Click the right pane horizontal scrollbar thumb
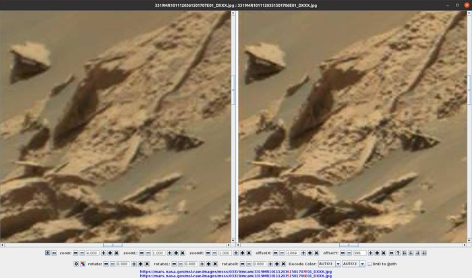This screenshot has height=278, width=472. (349, 245)
